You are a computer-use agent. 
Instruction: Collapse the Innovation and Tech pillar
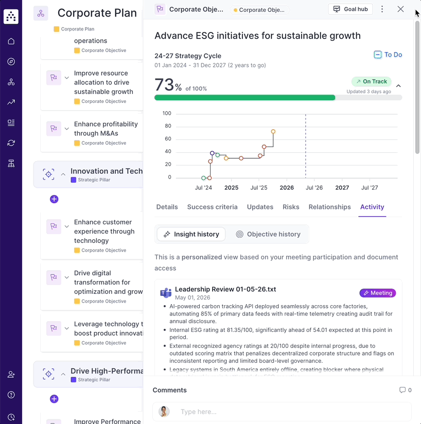pyautogui.click(x=63, y=174)
